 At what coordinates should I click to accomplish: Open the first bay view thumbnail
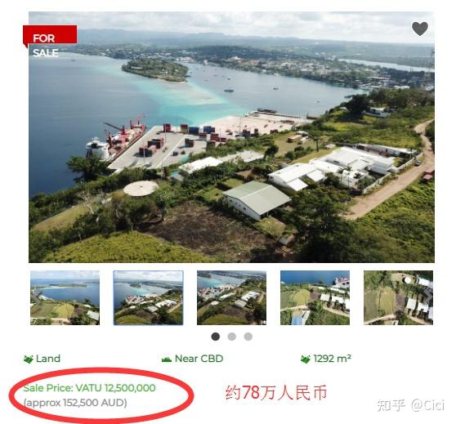(x=65, y=298)
